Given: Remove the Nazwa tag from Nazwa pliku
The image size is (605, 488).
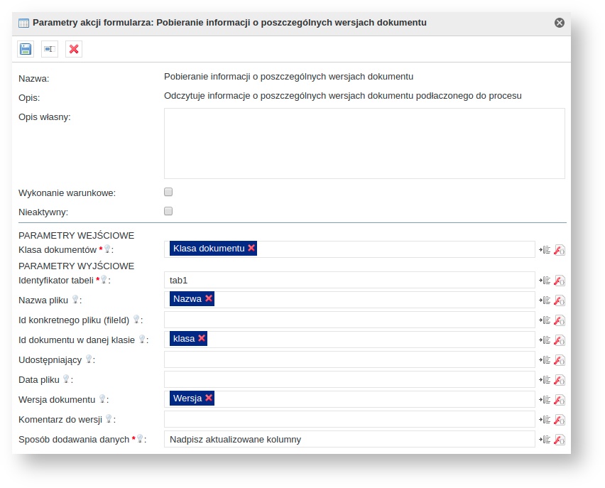Looking at the screenshot, I should (209, 299).
